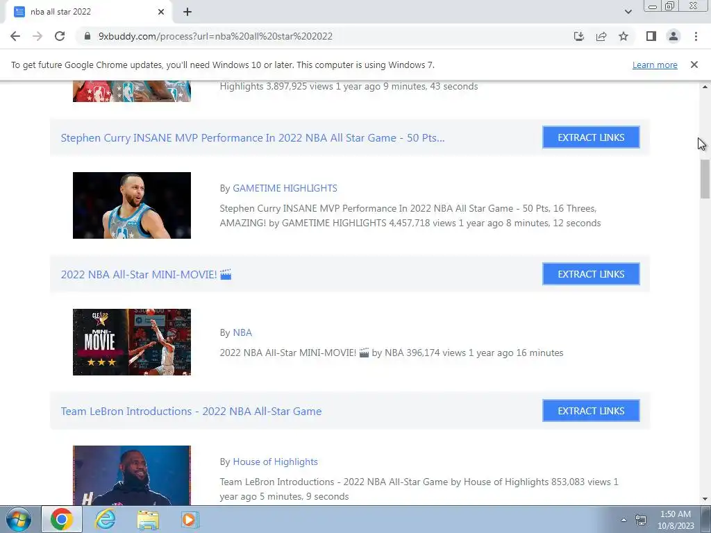Open Stephen Curry INSANE MVP Performance title link
Image resolution: width=711 pixels, height=533 pixels.
coord(253,138)
